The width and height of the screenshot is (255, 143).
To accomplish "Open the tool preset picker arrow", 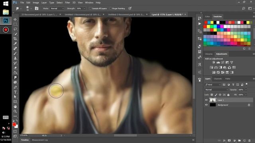I will 21,8.
